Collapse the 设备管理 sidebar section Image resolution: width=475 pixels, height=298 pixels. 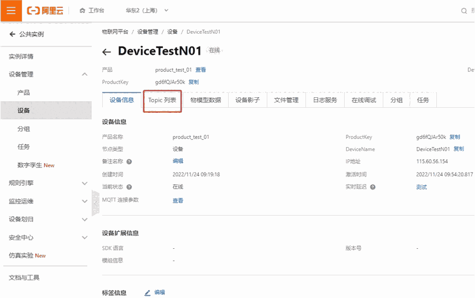tap(85, 74)
